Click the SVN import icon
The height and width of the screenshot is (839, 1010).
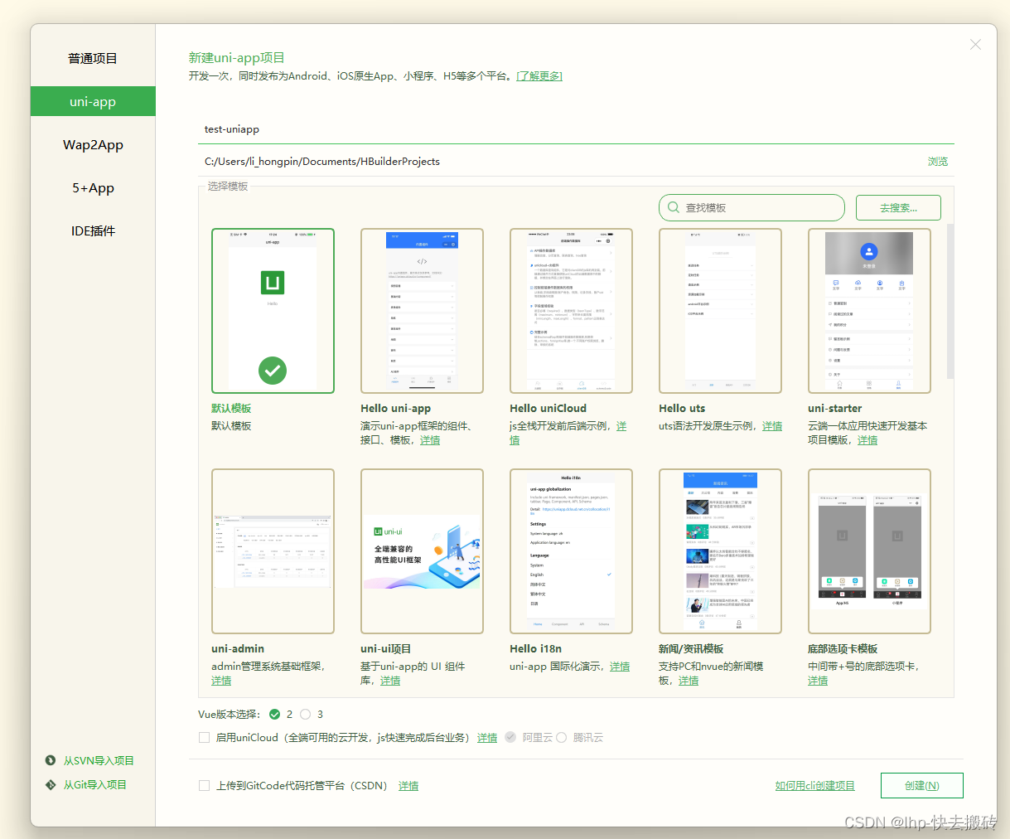pyautogui.click(x=51, y=760)
